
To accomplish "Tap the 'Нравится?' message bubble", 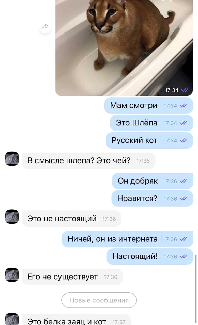I will 152,199.
